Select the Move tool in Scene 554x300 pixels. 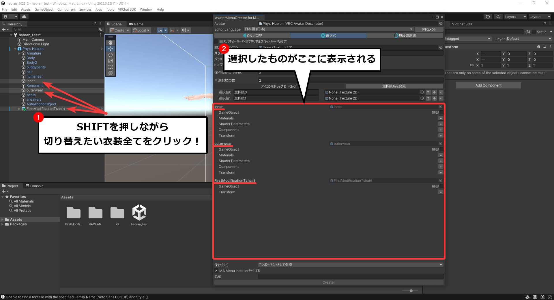[x=111, y=49]
